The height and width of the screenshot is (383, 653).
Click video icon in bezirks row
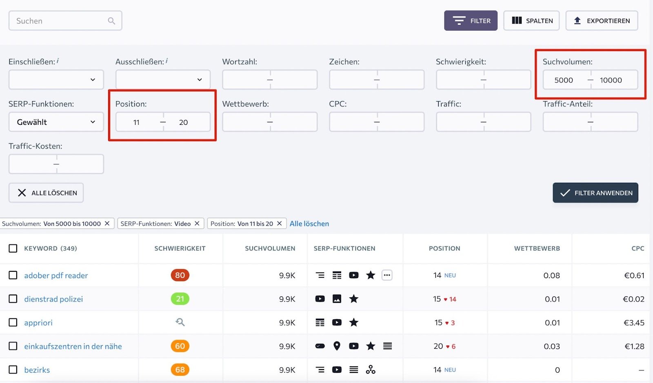(x=337, y=370)
